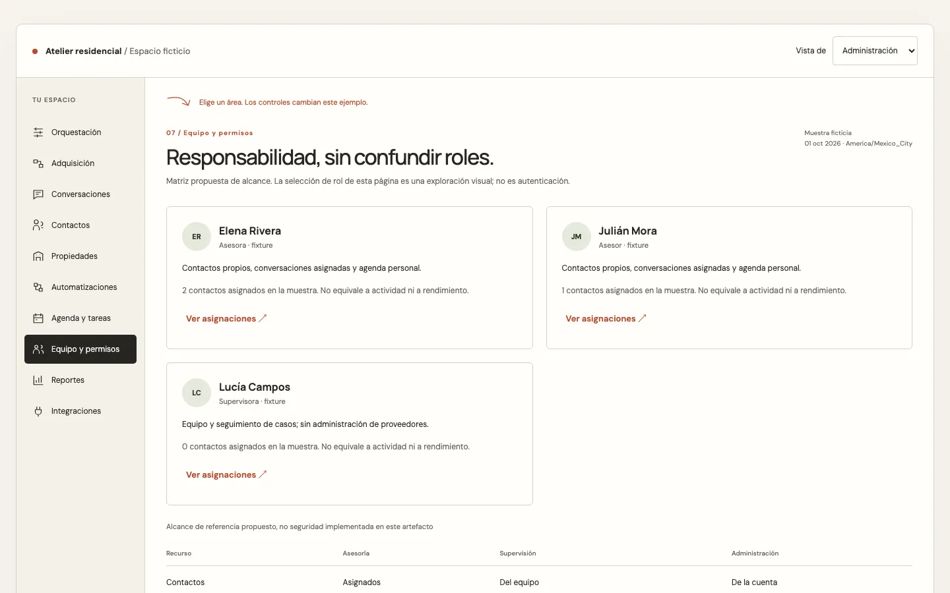
Task: Click the Automatizaciones workflow icon
Action: [38, 287]
